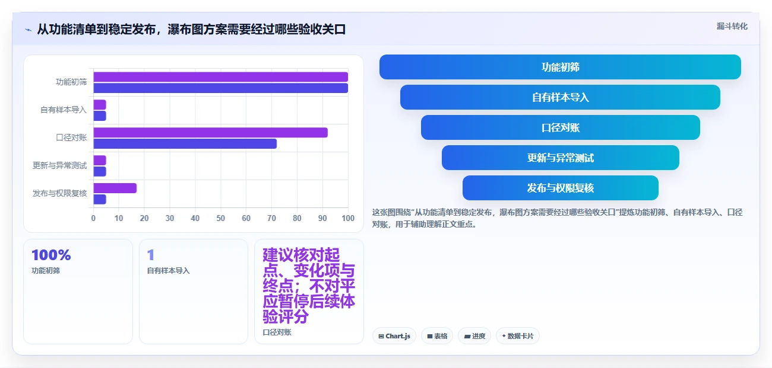The height and width of the screenshot is (368, 772).
Task: Click the blue 口径对账 bar
Action: tap(185, 143)
